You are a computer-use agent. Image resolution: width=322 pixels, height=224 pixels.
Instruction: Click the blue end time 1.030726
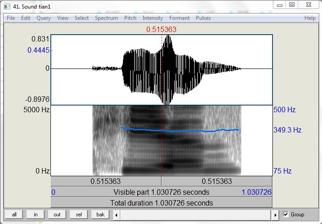(x=257, y=192)
